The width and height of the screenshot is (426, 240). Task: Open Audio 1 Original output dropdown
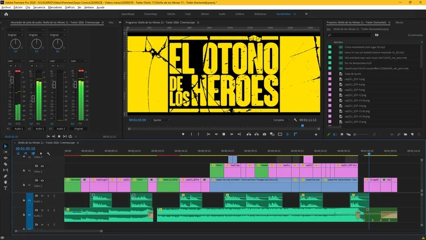click(x=15, y=35)
